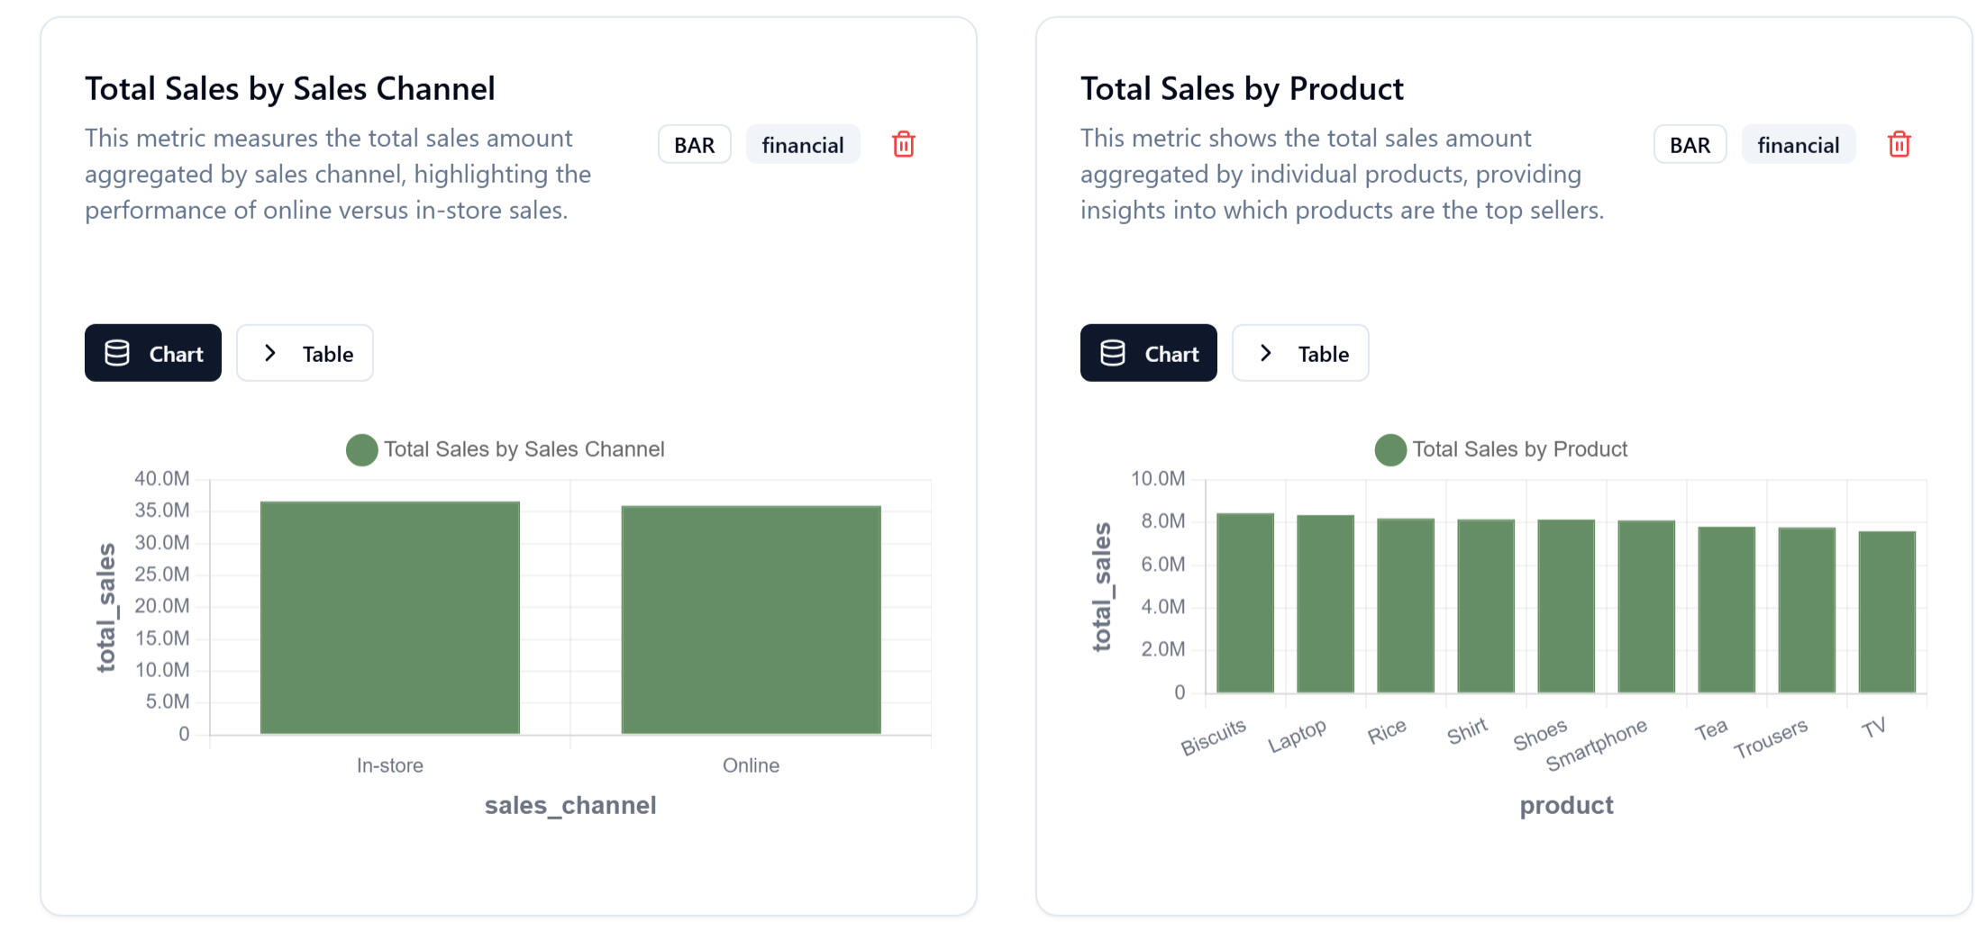Expand Table chevron in Product card
Image resolution: width=1986 pixels, height=932 pixels.
tap(1265, 353)
